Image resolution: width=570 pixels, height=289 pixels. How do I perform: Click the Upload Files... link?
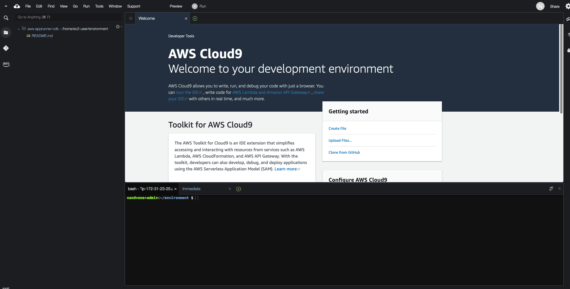[x=340, y=140]
